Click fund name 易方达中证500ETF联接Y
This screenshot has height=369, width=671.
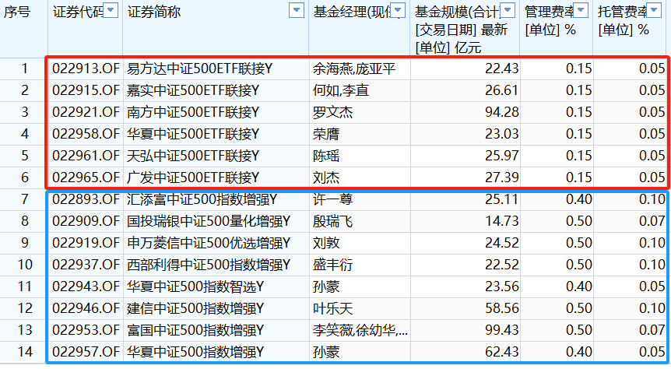pyautogui.click(x=199, y=69)
